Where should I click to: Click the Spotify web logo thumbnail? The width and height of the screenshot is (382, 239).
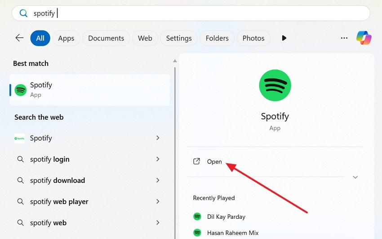19,139
